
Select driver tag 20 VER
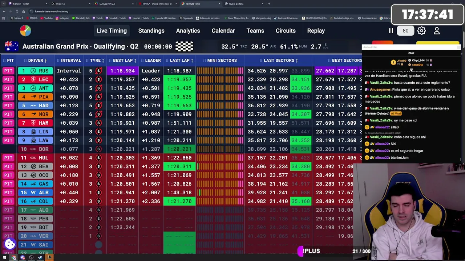click(x=35, y=236)
